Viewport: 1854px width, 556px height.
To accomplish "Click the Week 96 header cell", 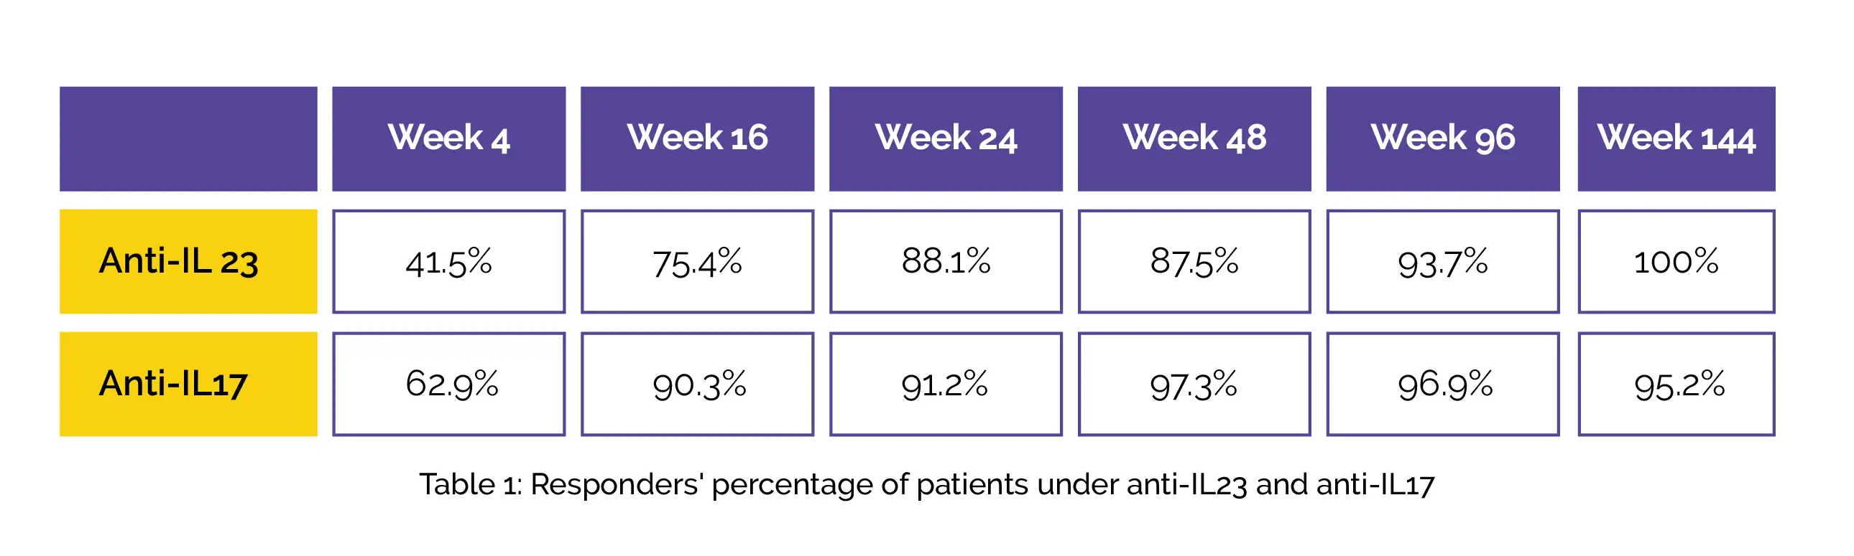I will (1442, 138).
